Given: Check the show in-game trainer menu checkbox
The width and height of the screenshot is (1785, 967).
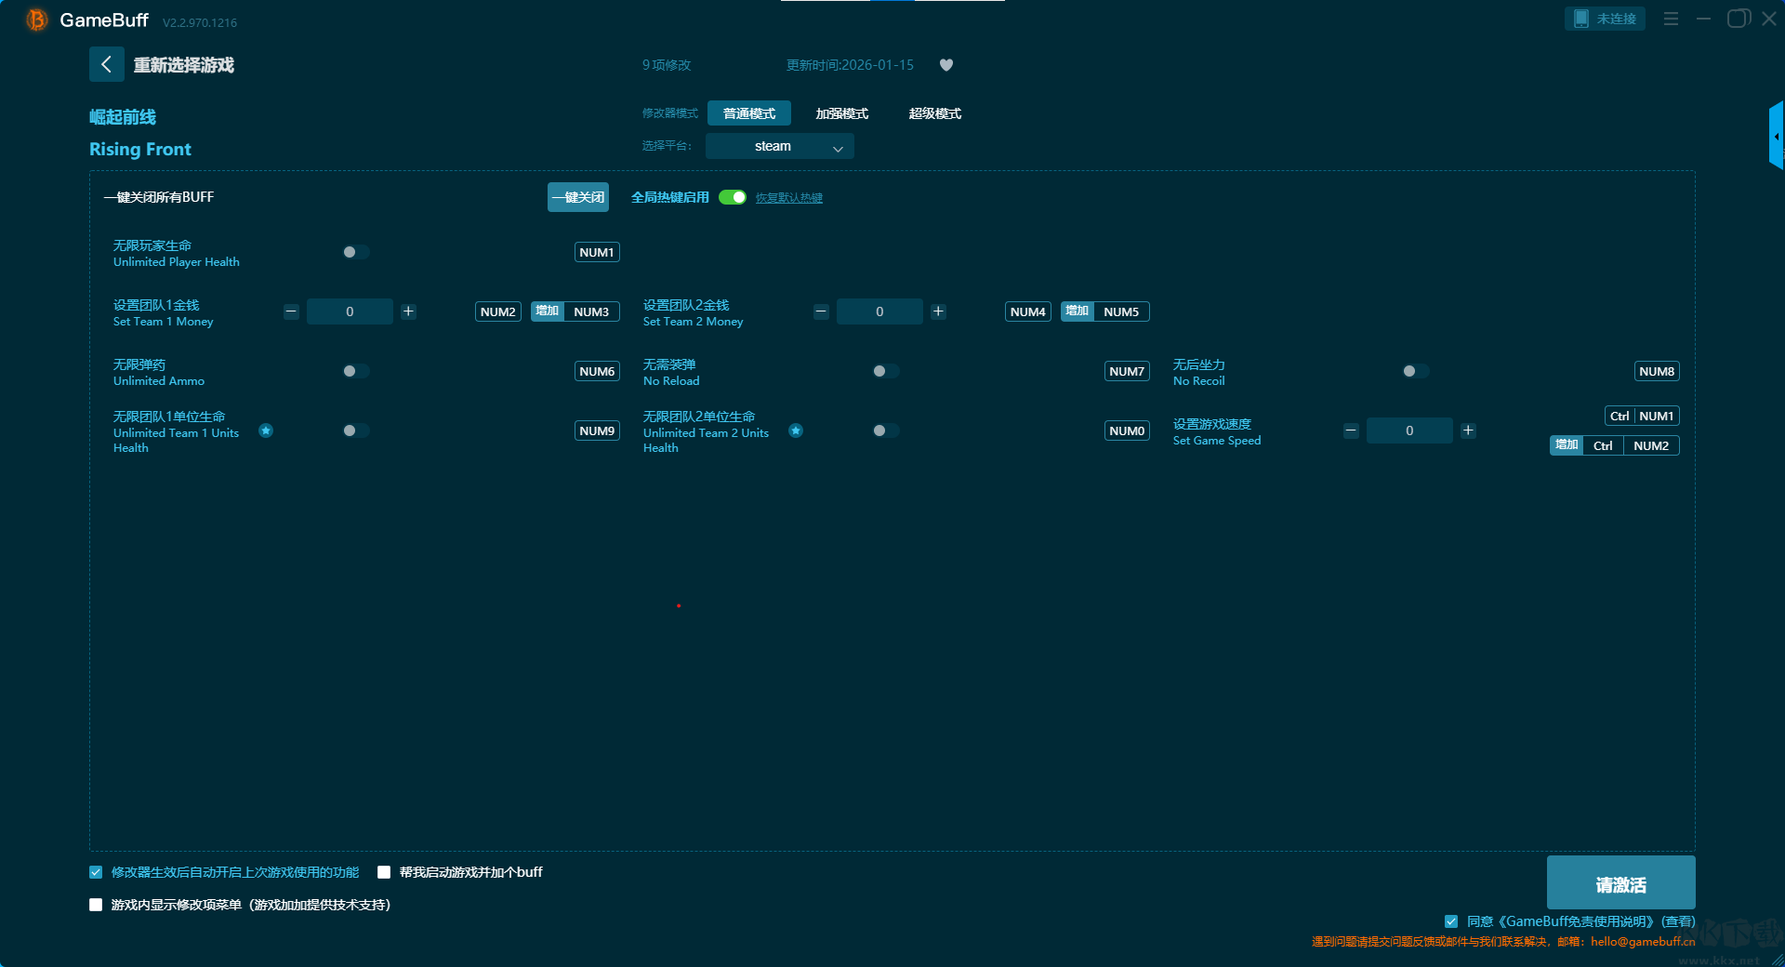Looking at the screenshot, I should (96, 905).
